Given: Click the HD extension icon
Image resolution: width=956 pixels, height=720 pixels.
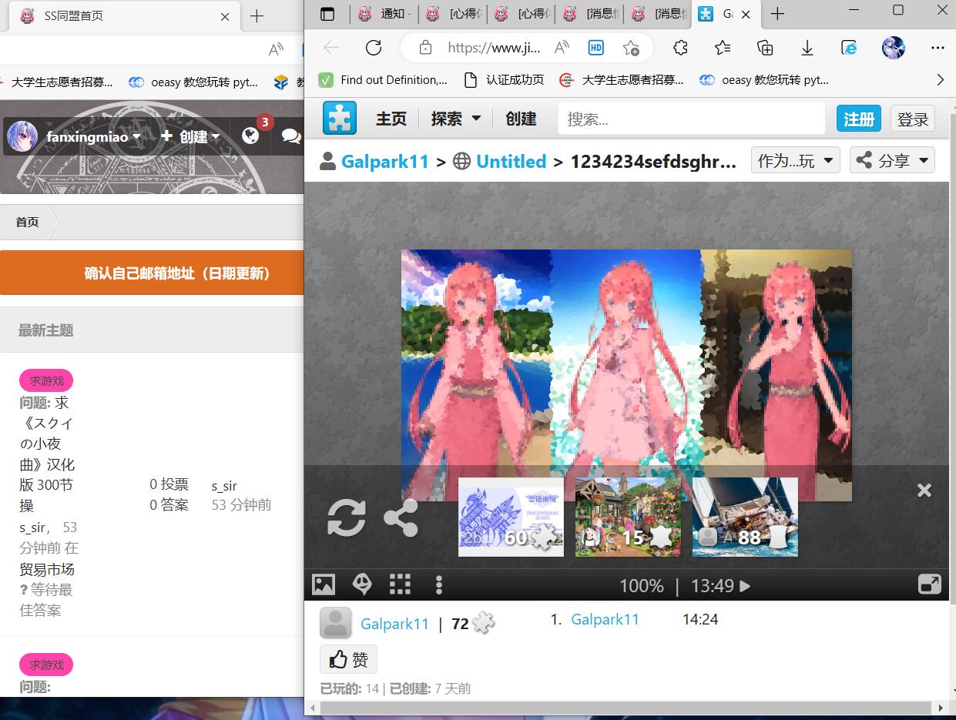Looking at the screenshot, I should point(596,48).
